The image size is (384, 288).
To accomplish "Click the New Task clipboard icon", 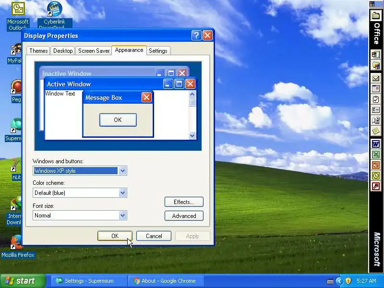I will pyautogui.click(x=376, y=99).
